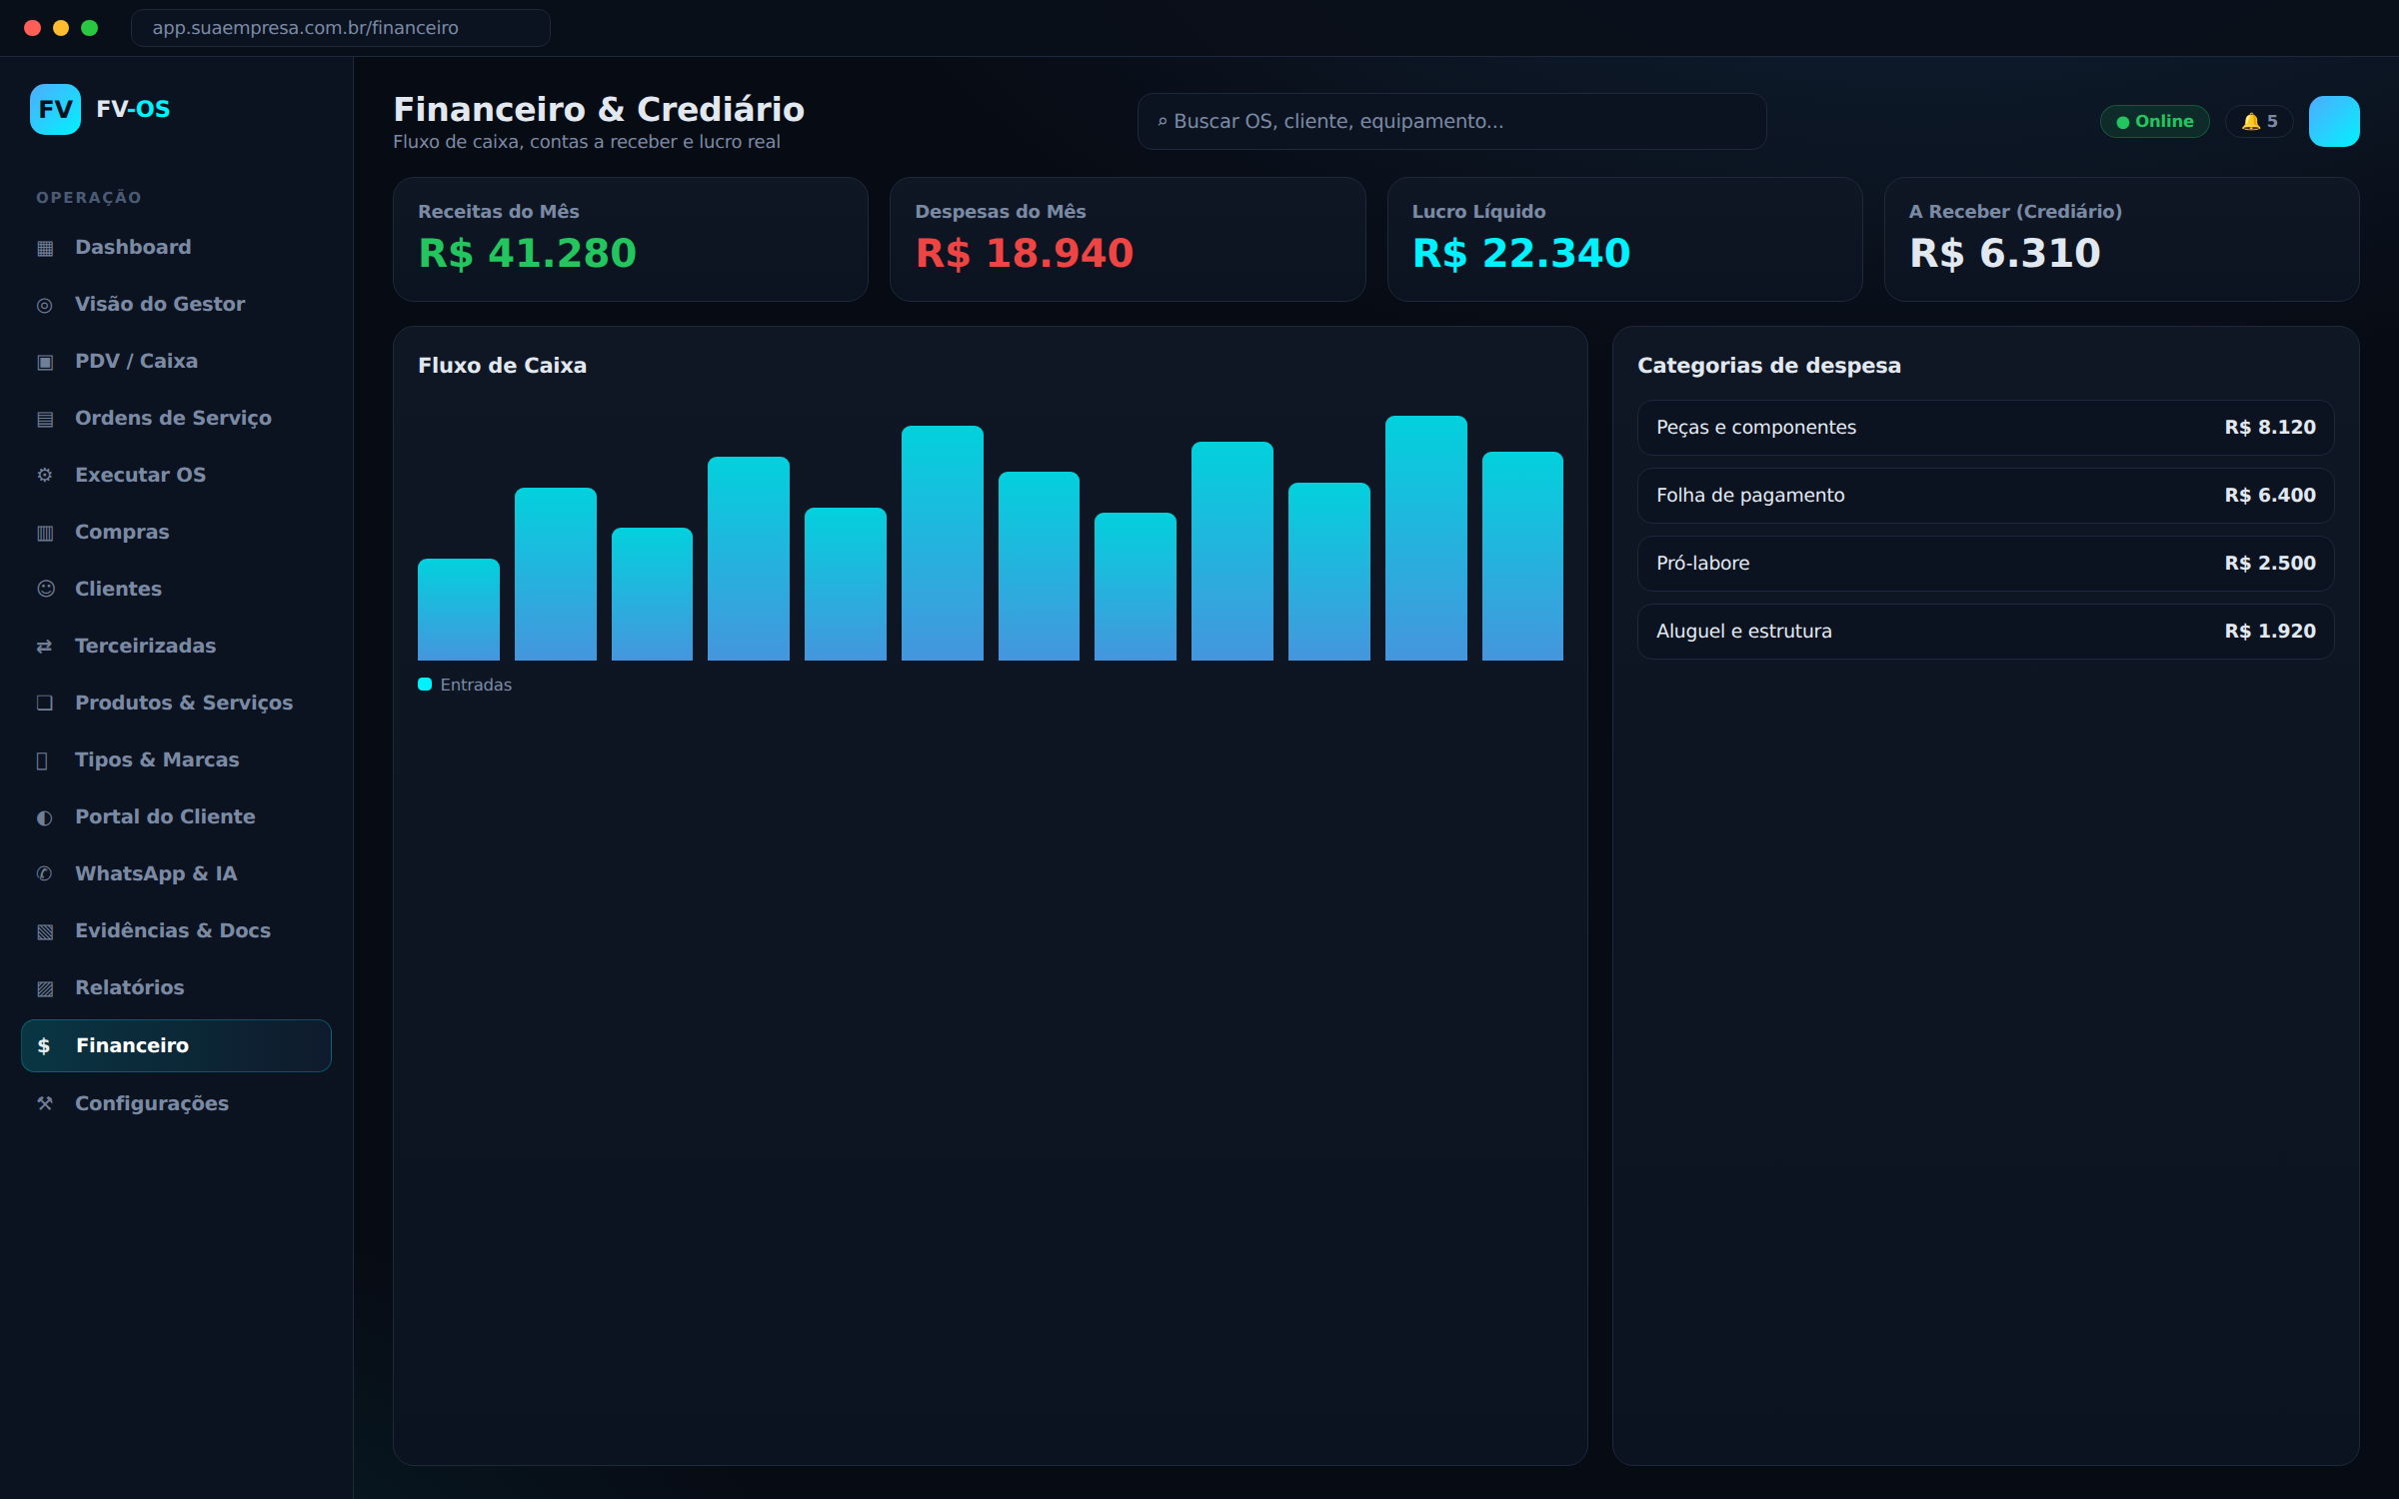2399x1499 pixels.
Task: Open the A Receber (Crediário) card
Action: coord(2122,239)
